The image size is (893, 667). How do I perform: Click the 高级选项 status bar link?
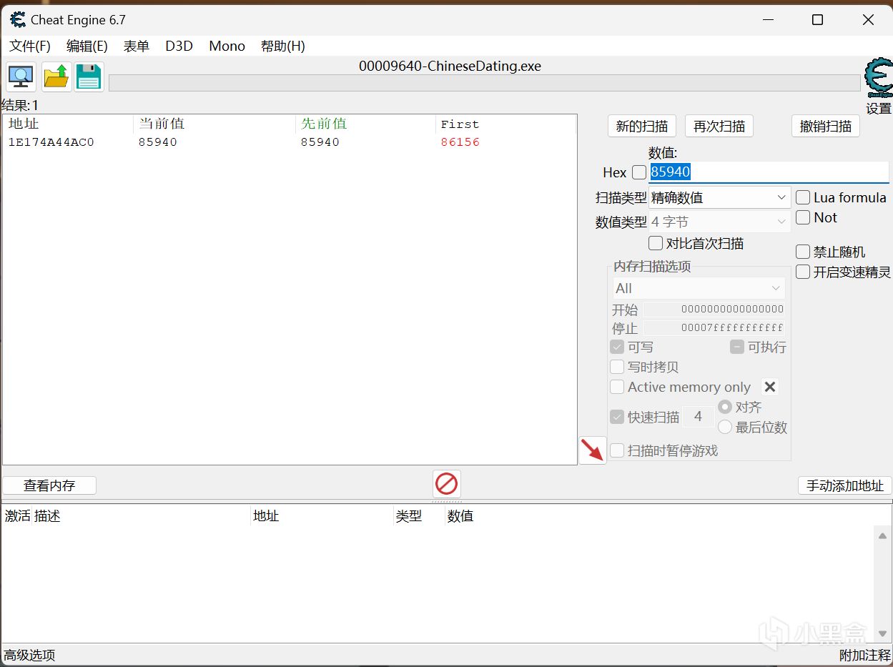click(x=29, y=655)
